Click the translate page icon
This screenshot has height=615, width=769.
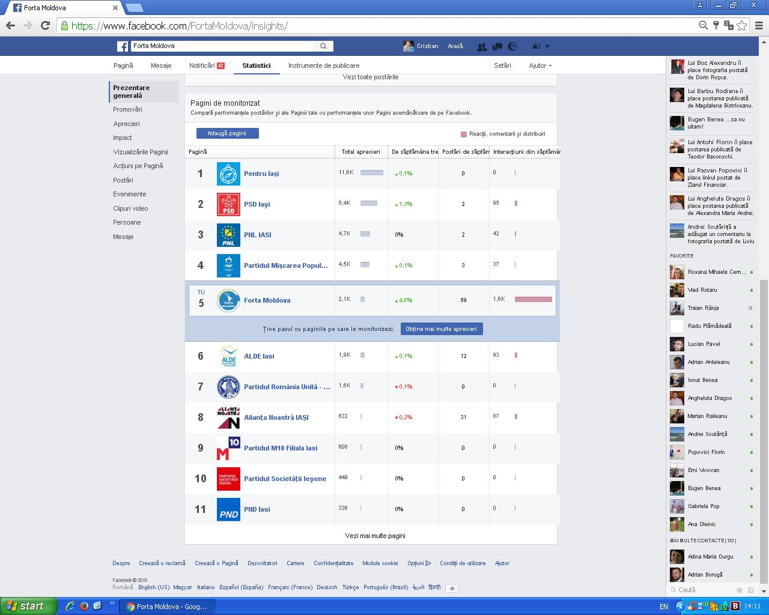point(729,25)
